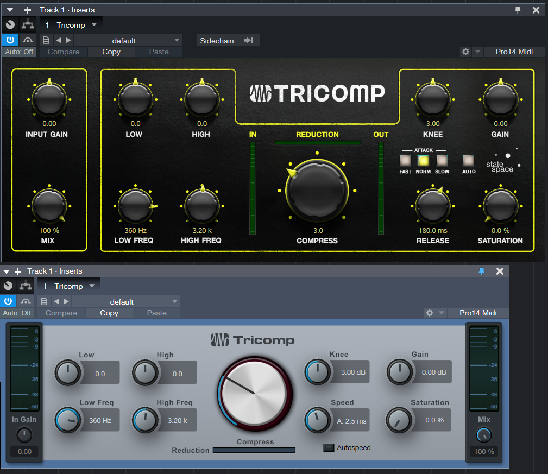The width and height of the screenshot is (548, 474).
Task: Enable the AUTO attack button
Action: [x=468, y=160]
